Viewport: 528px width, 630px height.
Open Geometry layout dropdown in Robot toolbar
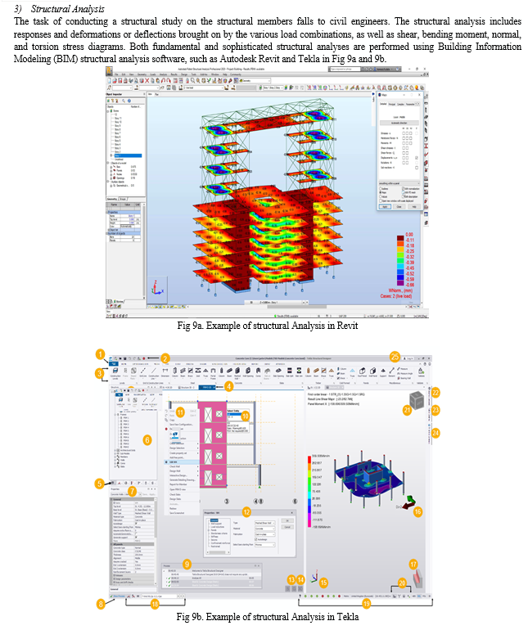click(255, 81)
